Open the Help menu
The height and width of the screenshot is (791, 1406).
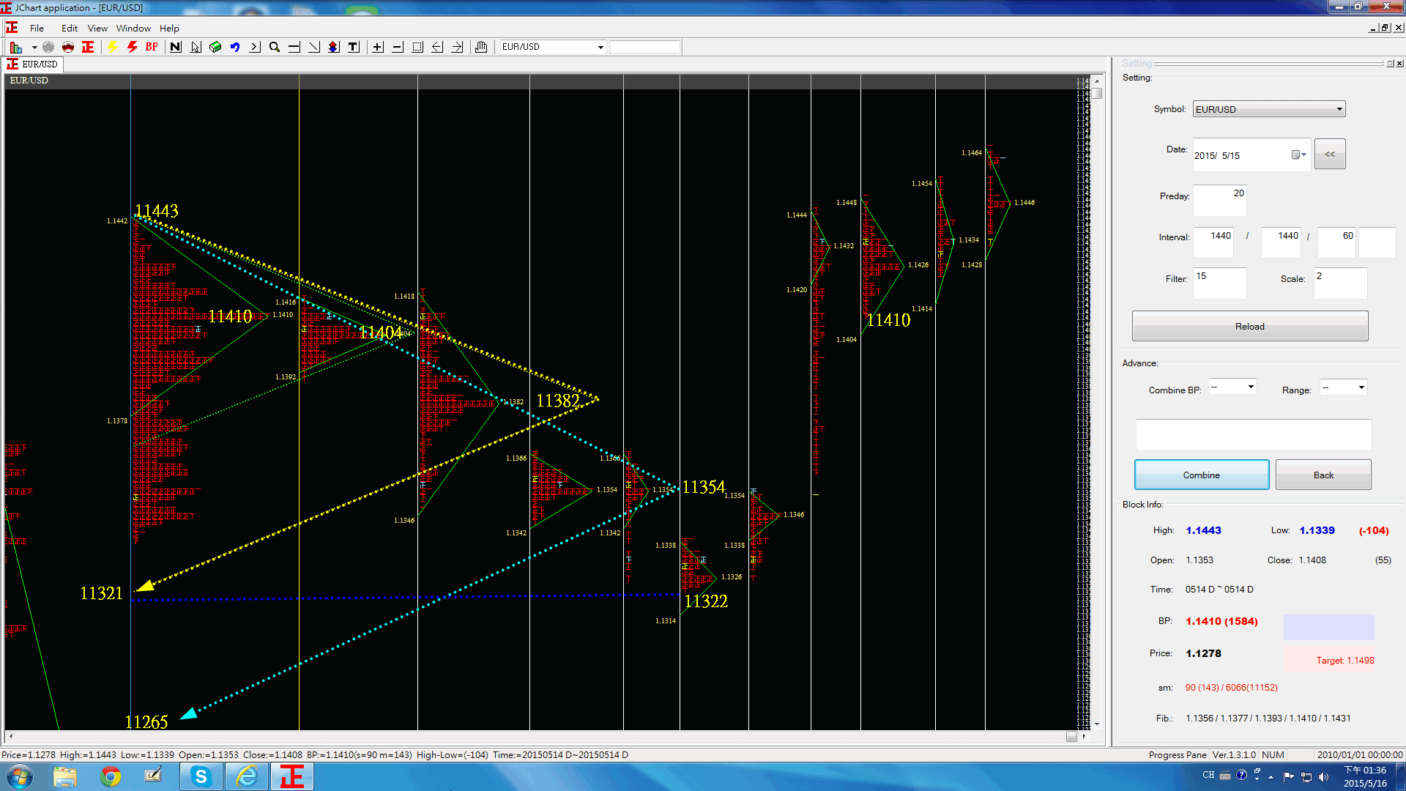(169, 29)
